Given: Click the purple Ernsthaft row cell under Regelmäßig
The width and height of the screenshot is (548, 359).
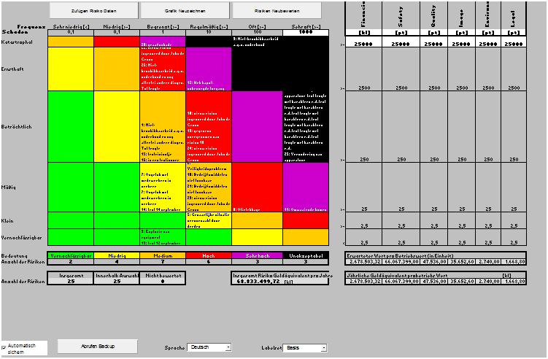Looking at the screenshot, I should pyautogui.click(x=209, y=69).
